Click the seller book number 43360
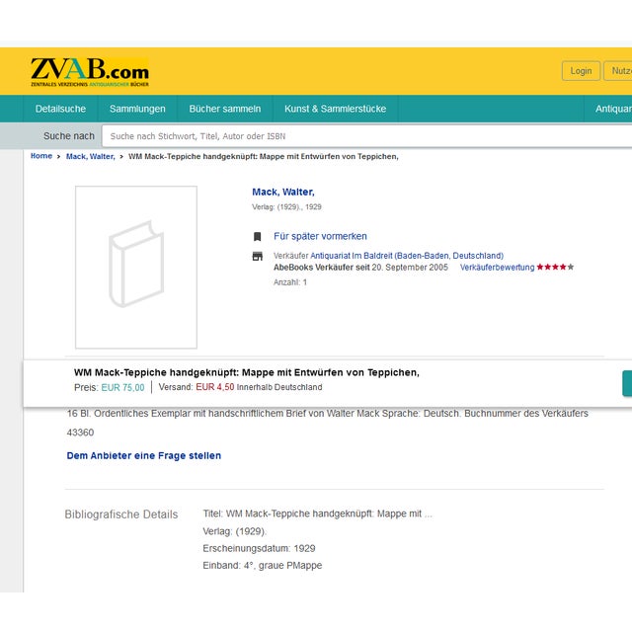 [80, 433]
